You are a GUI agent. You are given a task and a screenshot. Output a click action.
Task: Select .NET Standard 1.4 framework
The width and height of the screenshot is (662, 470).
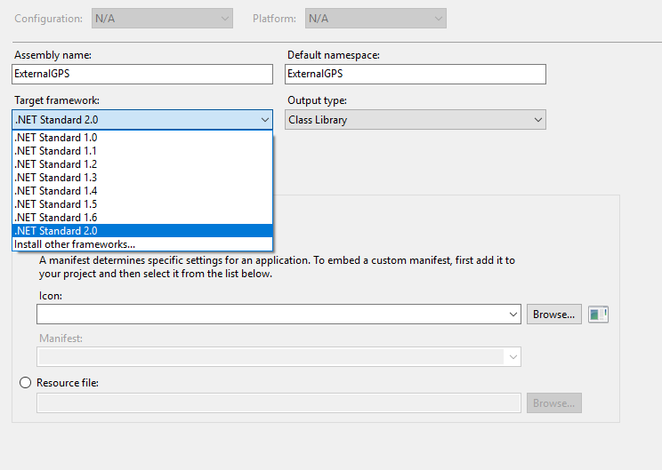[55, 191]
